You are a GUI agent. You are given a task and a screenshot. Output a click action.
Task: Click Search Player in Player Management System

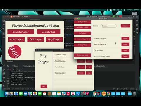pyautogui.click(x=21, y=32)
